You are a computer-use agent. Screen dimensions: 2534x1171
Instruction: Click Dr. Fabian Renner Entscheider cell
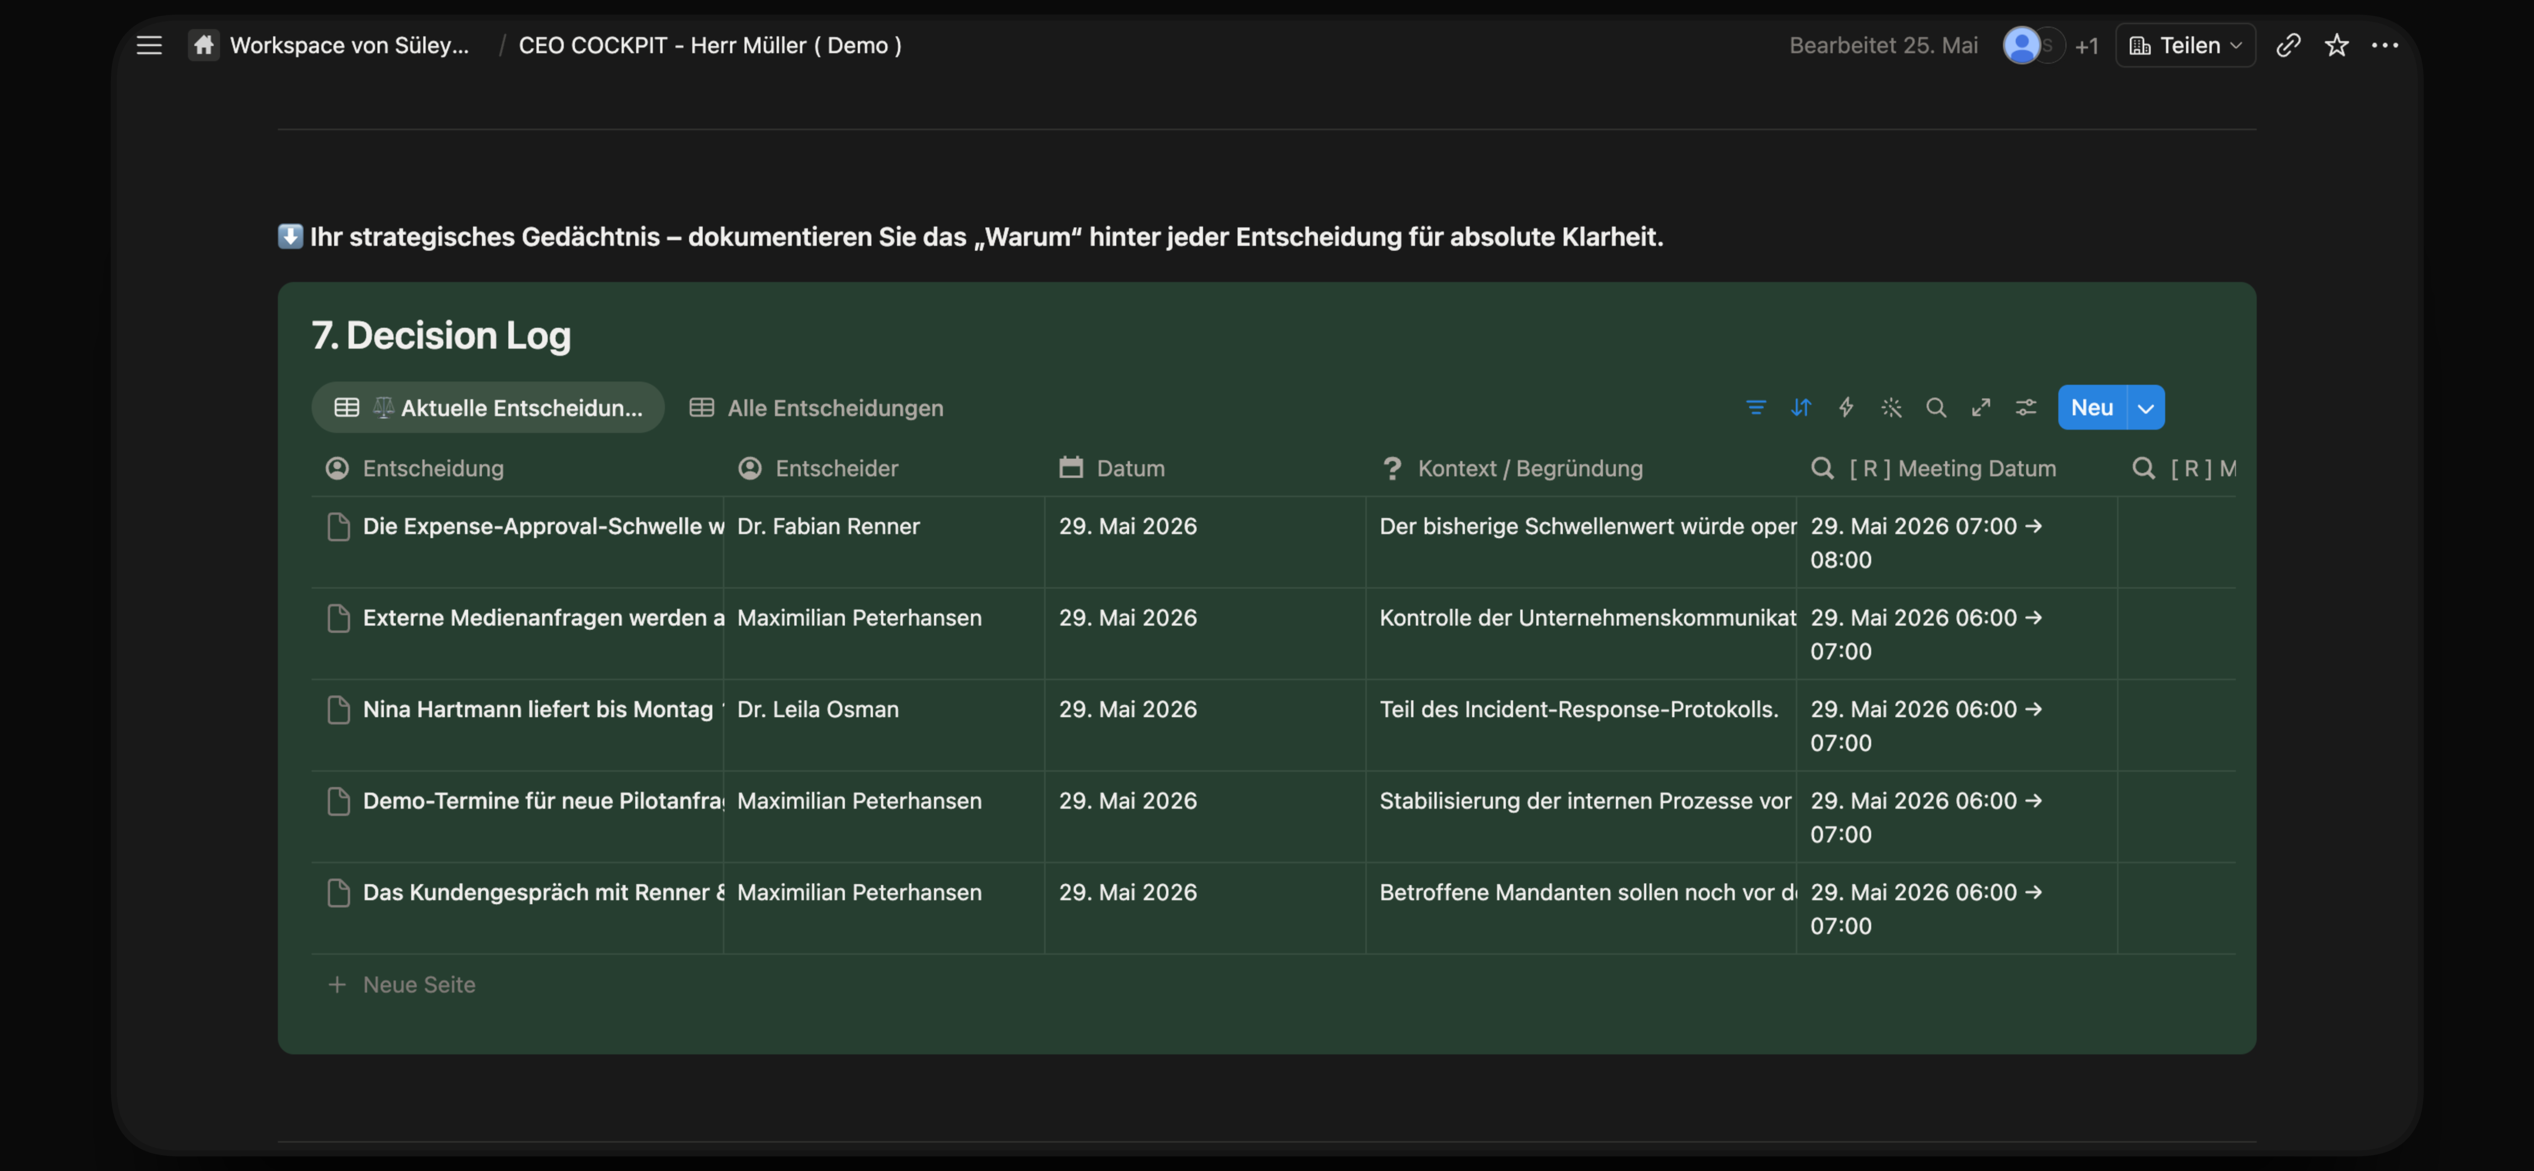(x=884, y=542)
